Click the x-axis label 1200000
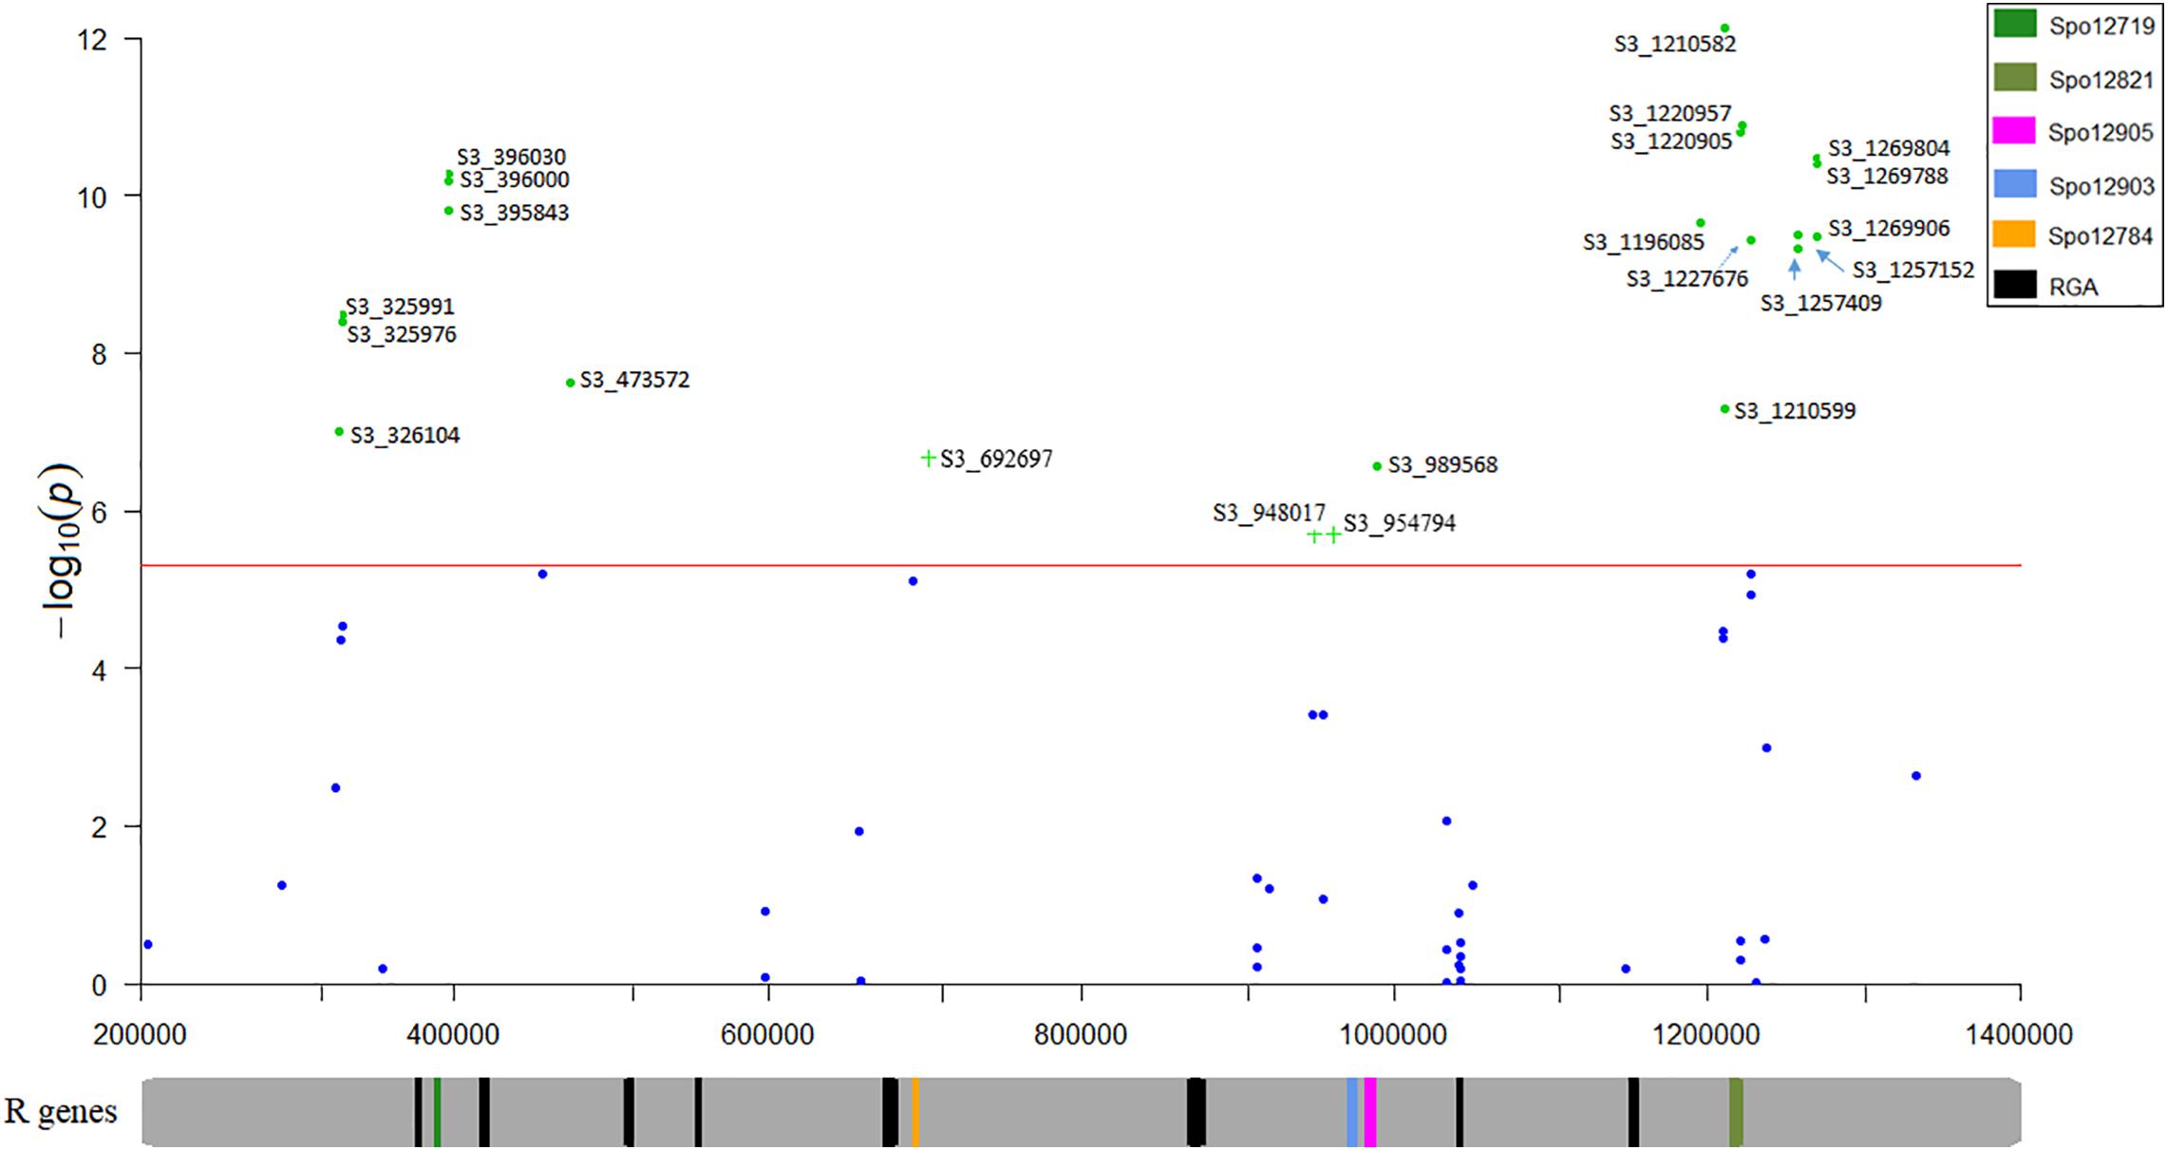This screenshot has height=1150, width=2167. pos(1707,1034)
